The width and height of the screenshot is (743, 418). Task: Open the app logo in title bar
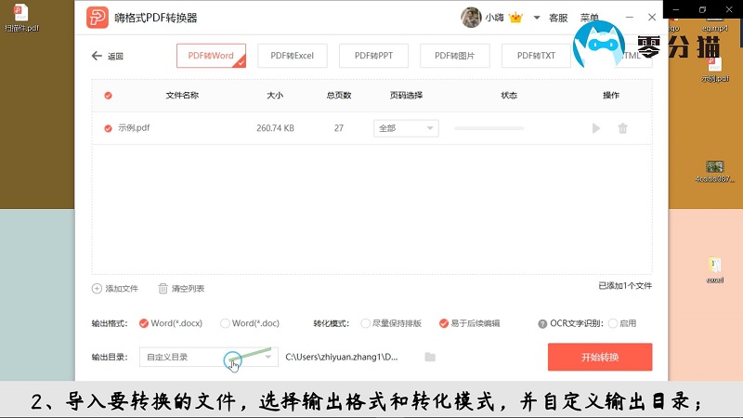98,18
